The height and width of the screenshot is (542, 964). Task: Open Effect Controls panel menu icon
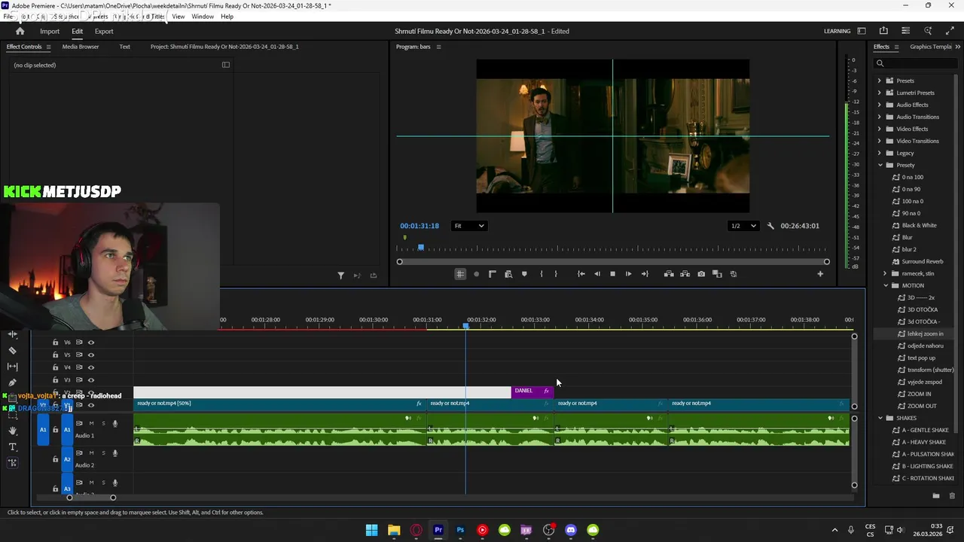pyautogui.click(x=49, y=47)
